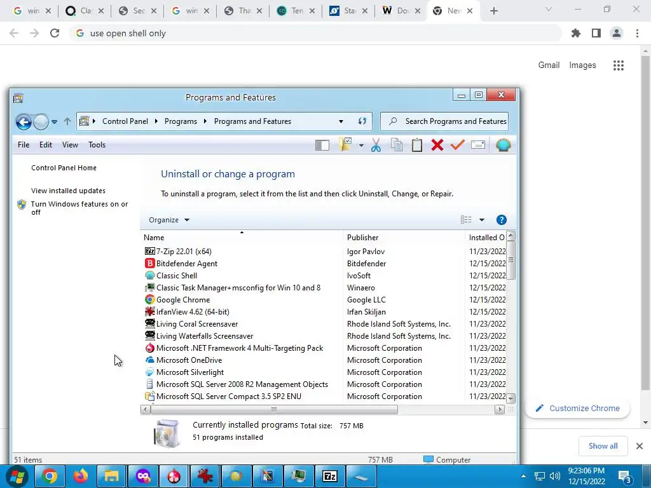The image size is (651, 488).
Task: Click the blue Help question mark icon
Action: pyautogui.click(x=501, y=220)
